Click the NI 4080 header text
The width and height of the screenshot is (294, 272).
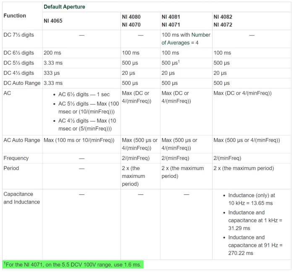click(x=131, y=17)
